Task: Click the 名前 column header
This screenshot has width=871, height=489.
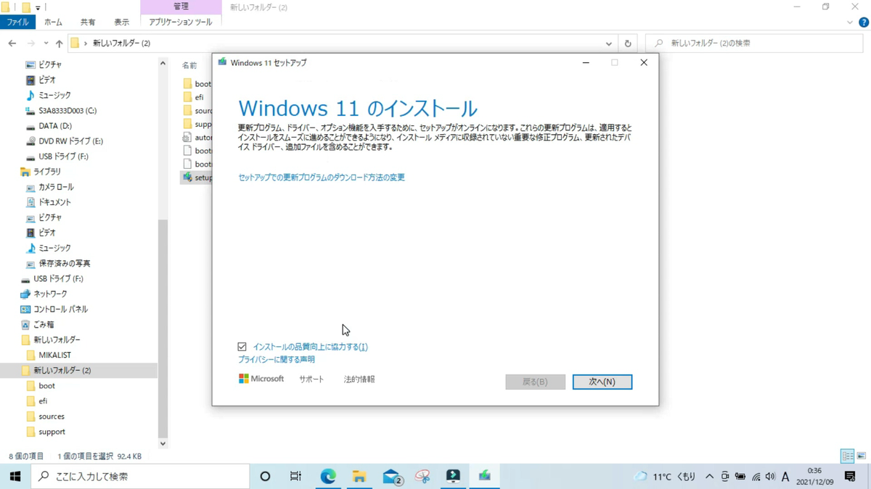Action: [x=190, y=65]
